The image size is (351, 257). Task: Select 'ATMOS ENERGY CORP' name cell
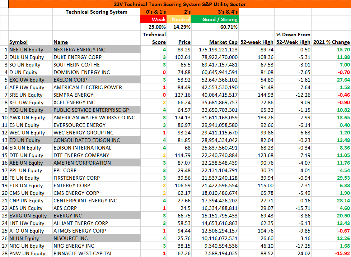coord(97,231)
